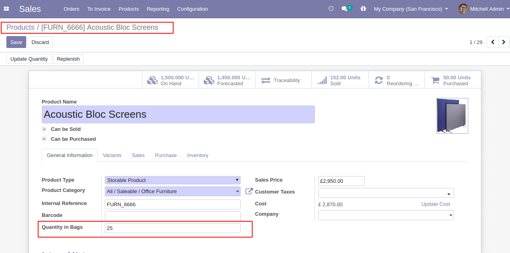This screenshot has height=253, width=510.
Task: Open the Units Sold bar chart button
Action: click(x=340, y=80)
